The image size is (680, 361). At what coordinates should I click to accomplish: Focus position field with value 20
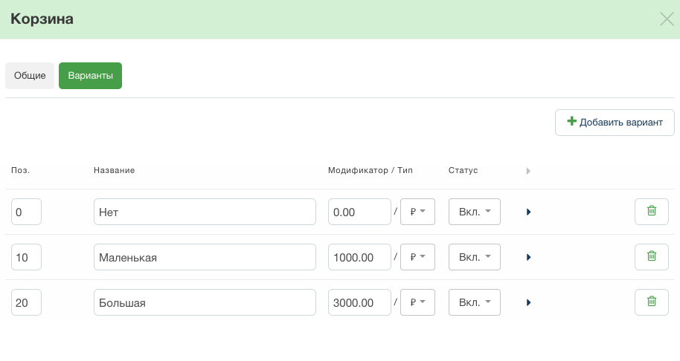(x=27, y=302)
